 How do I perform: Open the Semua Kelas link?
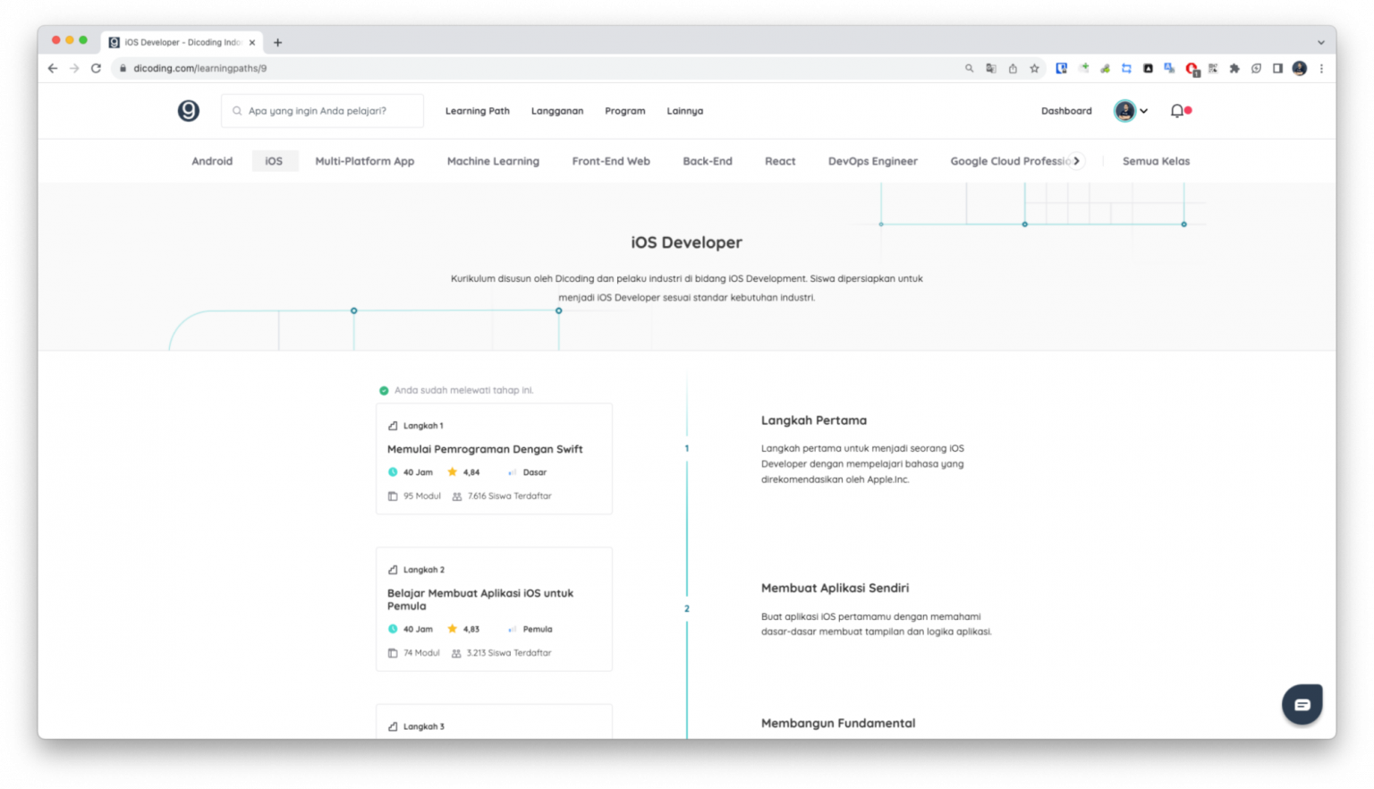(1156, 161)
